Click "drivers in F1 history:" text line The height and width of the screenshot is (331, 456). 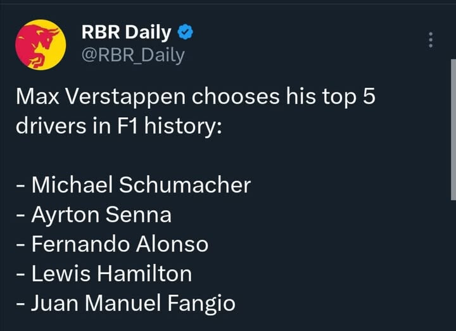pos(118,126)
